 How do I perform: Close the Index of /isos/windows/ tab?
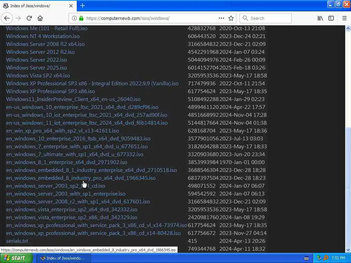pos(71,6)
